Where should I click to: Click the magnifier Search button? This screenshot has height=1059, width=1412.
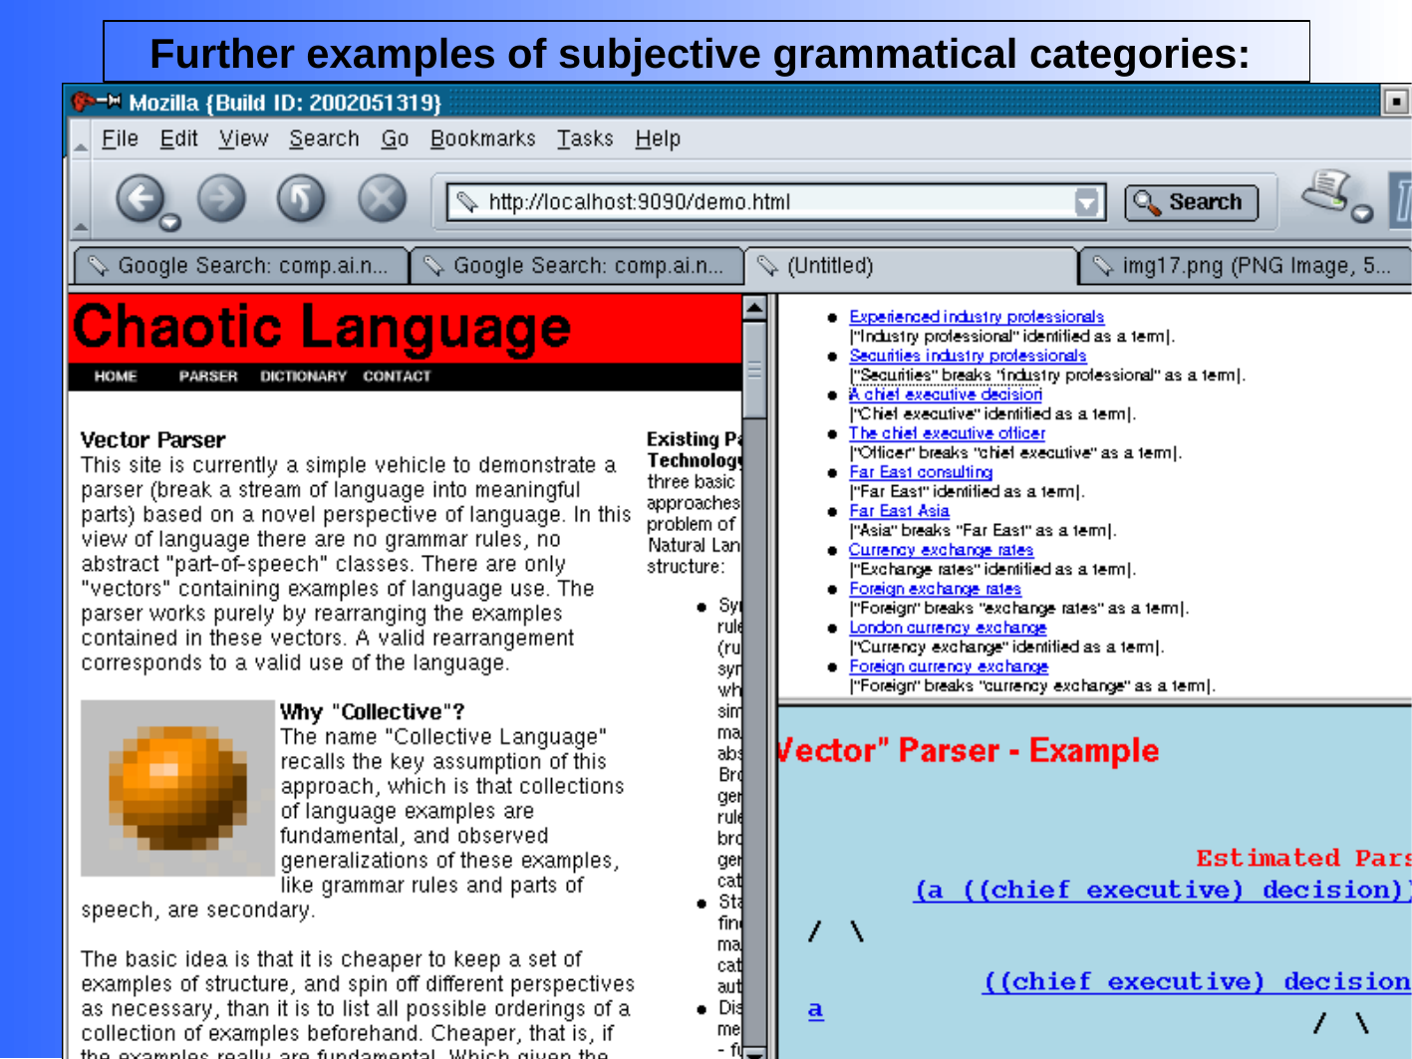(1191, 202)
